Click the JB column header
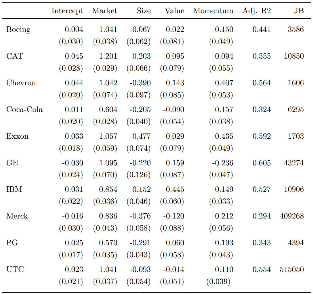The image size is (313, 294). tap(299, 11)
